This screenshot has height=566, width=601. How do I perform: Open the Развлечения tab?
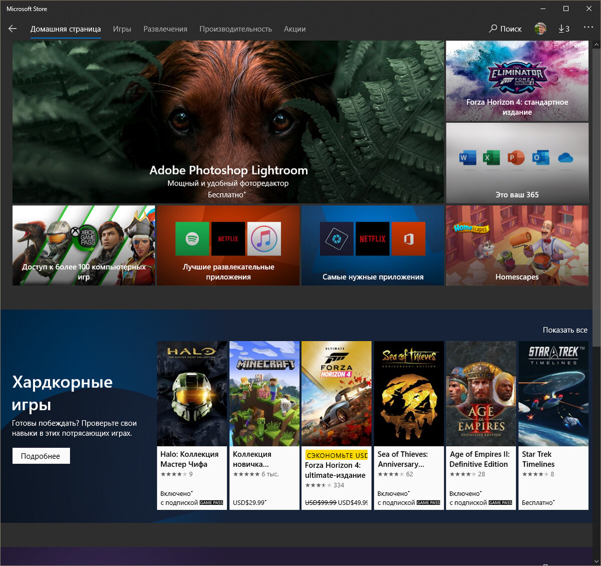pos(165,29)
